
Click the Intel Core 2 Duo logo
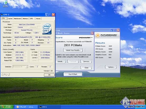tap(47, 29)
